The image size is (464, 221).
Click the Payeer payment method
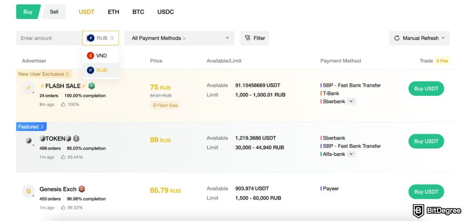330,188
